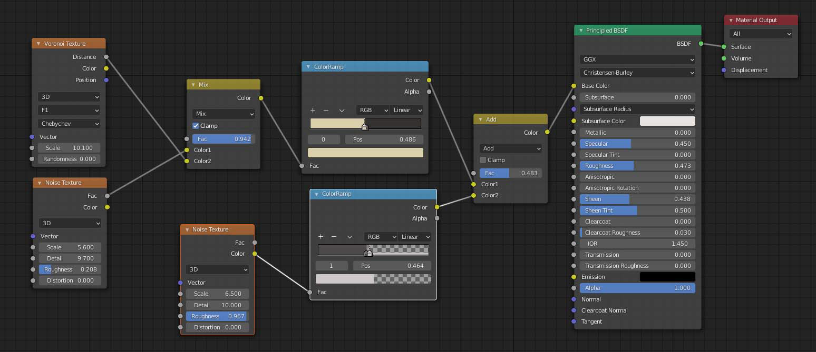Click Surface input socket on Material Output
Image resolution: width=816 pixels, height=352 pixels.
(x=724, y=47)
